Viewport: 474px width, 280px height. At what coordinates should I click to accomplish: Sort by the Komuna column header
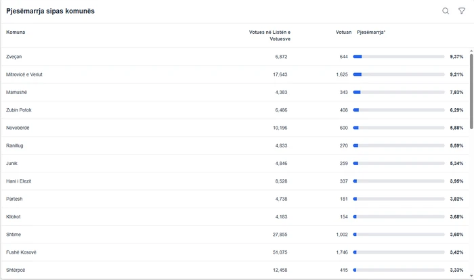click(x=16, y=32)
